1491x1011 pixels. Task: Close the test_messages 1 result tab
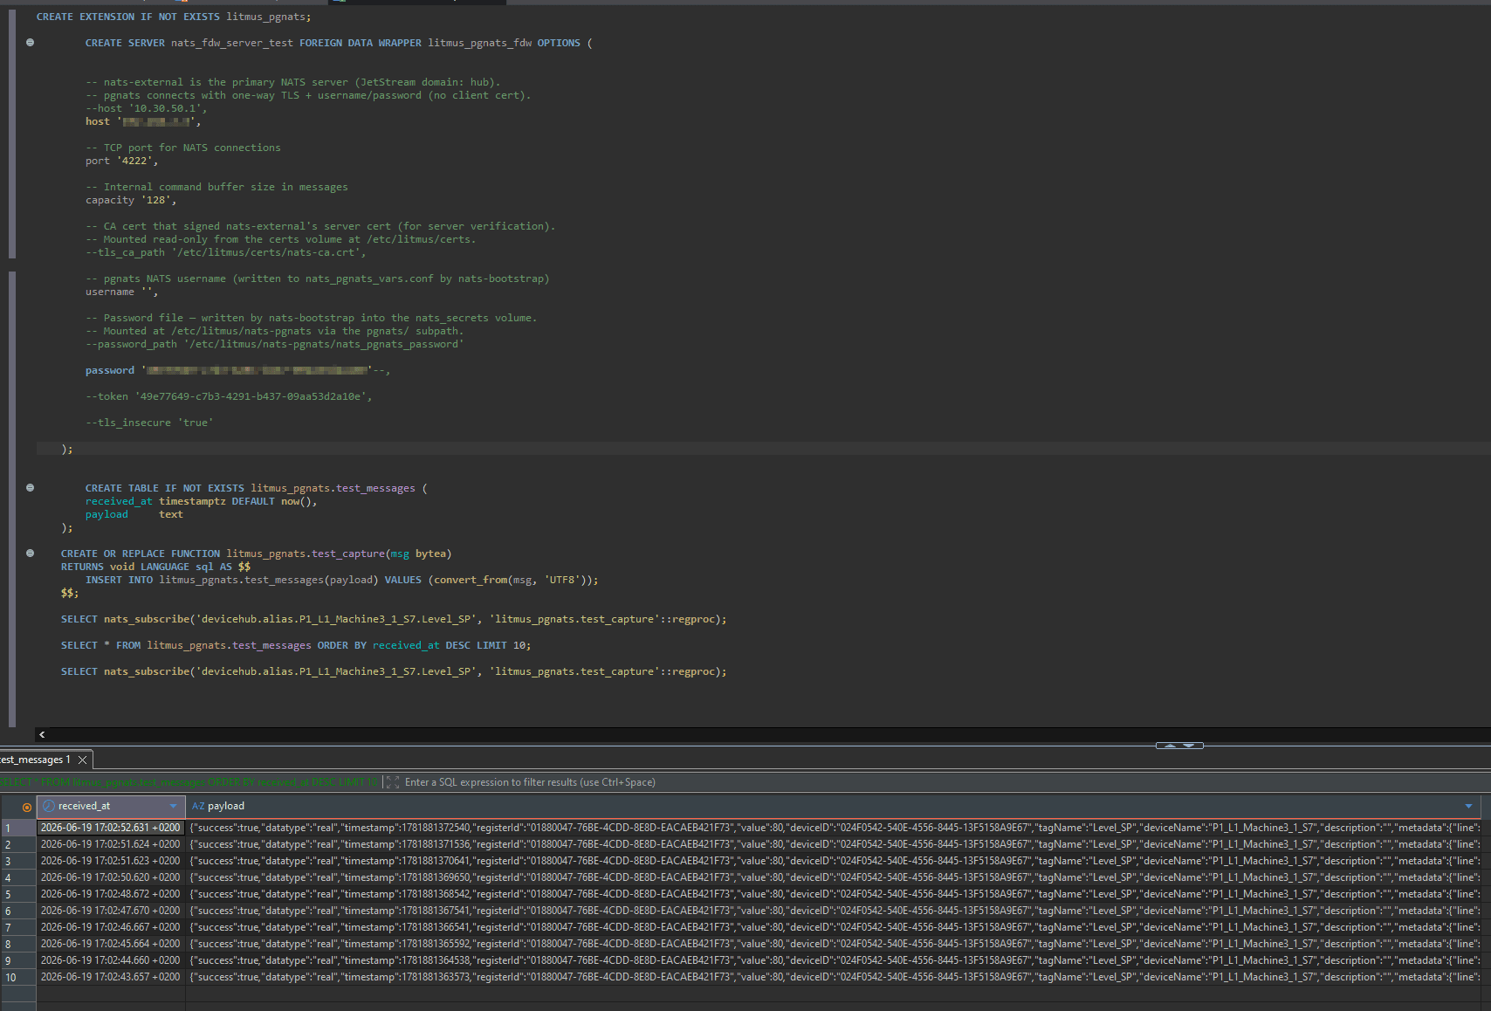click(82, 760)
